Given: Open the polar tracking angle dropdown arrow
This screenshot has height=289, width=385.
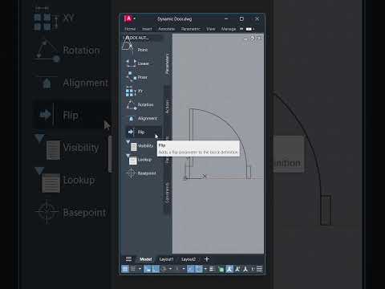Looking at the screenshot, I should (170, 269).
